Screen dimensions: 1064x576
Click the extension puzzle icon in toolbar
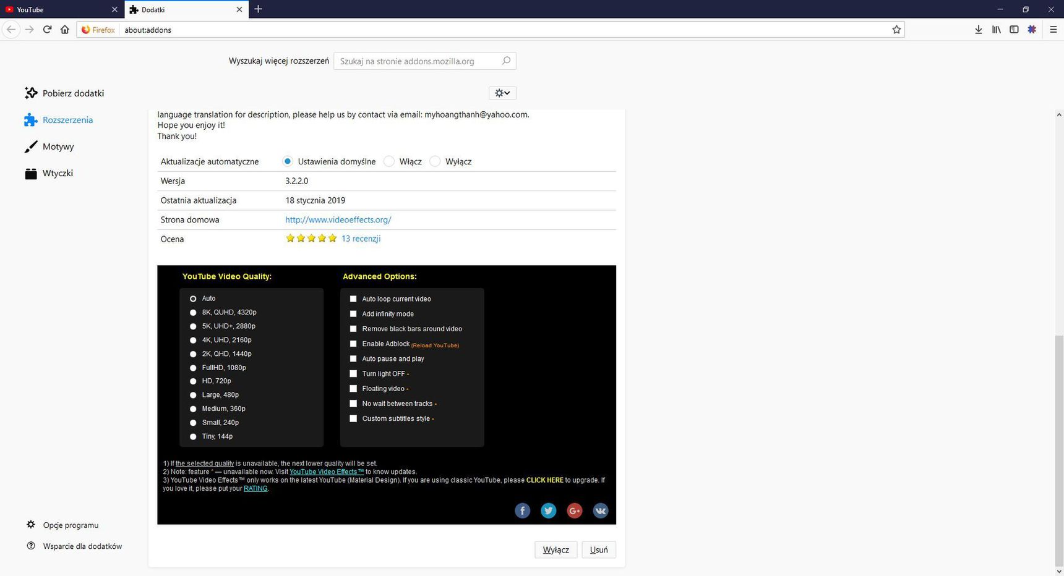coord(1032,30)
